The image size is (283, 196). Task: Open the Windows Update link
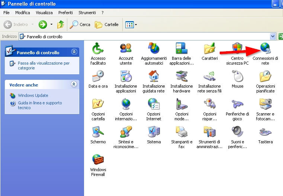33,95
